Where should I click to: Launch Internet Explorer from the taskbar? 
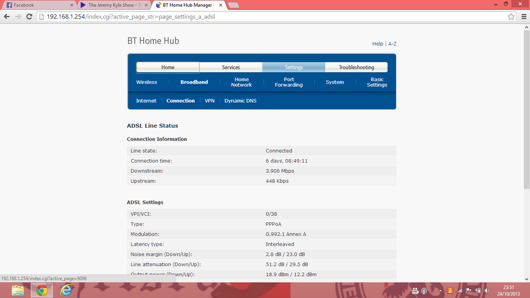click(x=66, y=290)
